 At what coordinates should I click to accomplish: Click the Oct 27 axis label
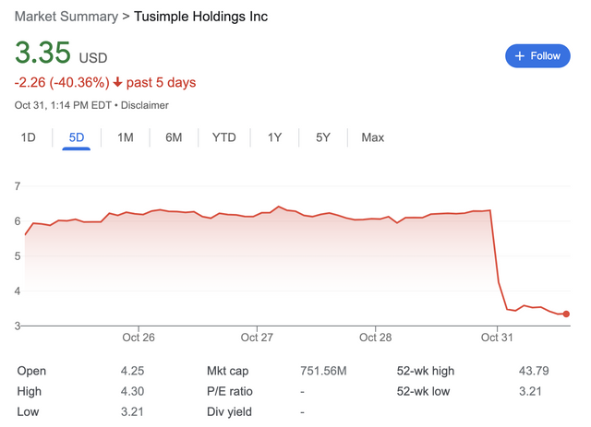(257, 338)
